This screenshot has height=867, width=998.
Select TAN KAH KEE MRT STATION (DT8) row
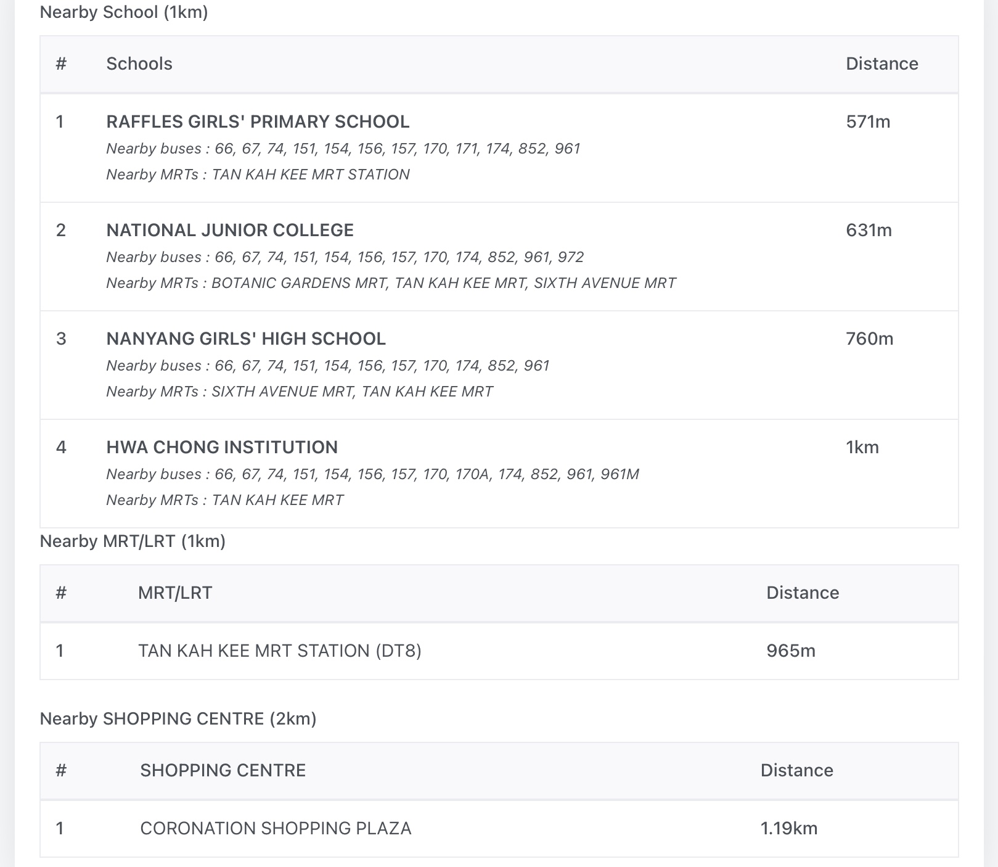279,651
